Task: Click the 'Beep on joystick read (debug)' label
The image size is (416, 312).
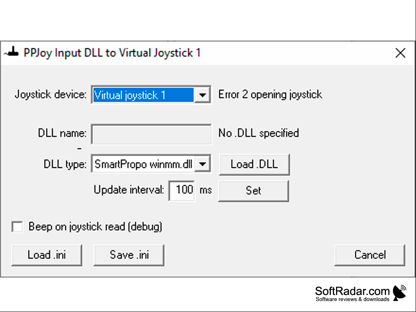Action: [x=95, y=227]
